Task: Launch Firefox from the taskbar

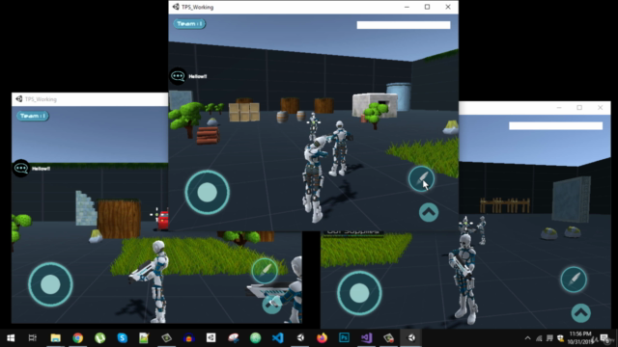Action: [322, 338]
